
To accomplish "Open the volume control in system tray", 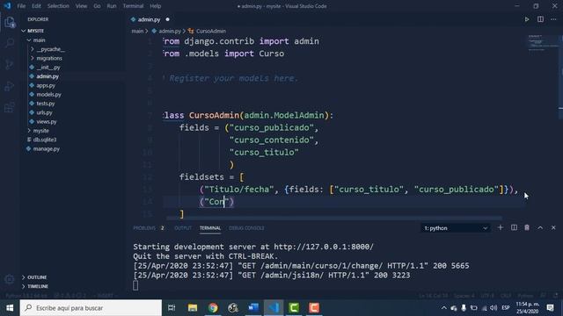I will pyautogui.click(x=494, y=308).
